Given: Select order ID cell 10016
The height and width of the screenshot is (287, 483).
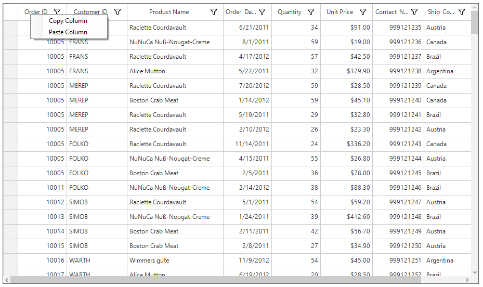Looking at the screenshot, I should 42,260.
